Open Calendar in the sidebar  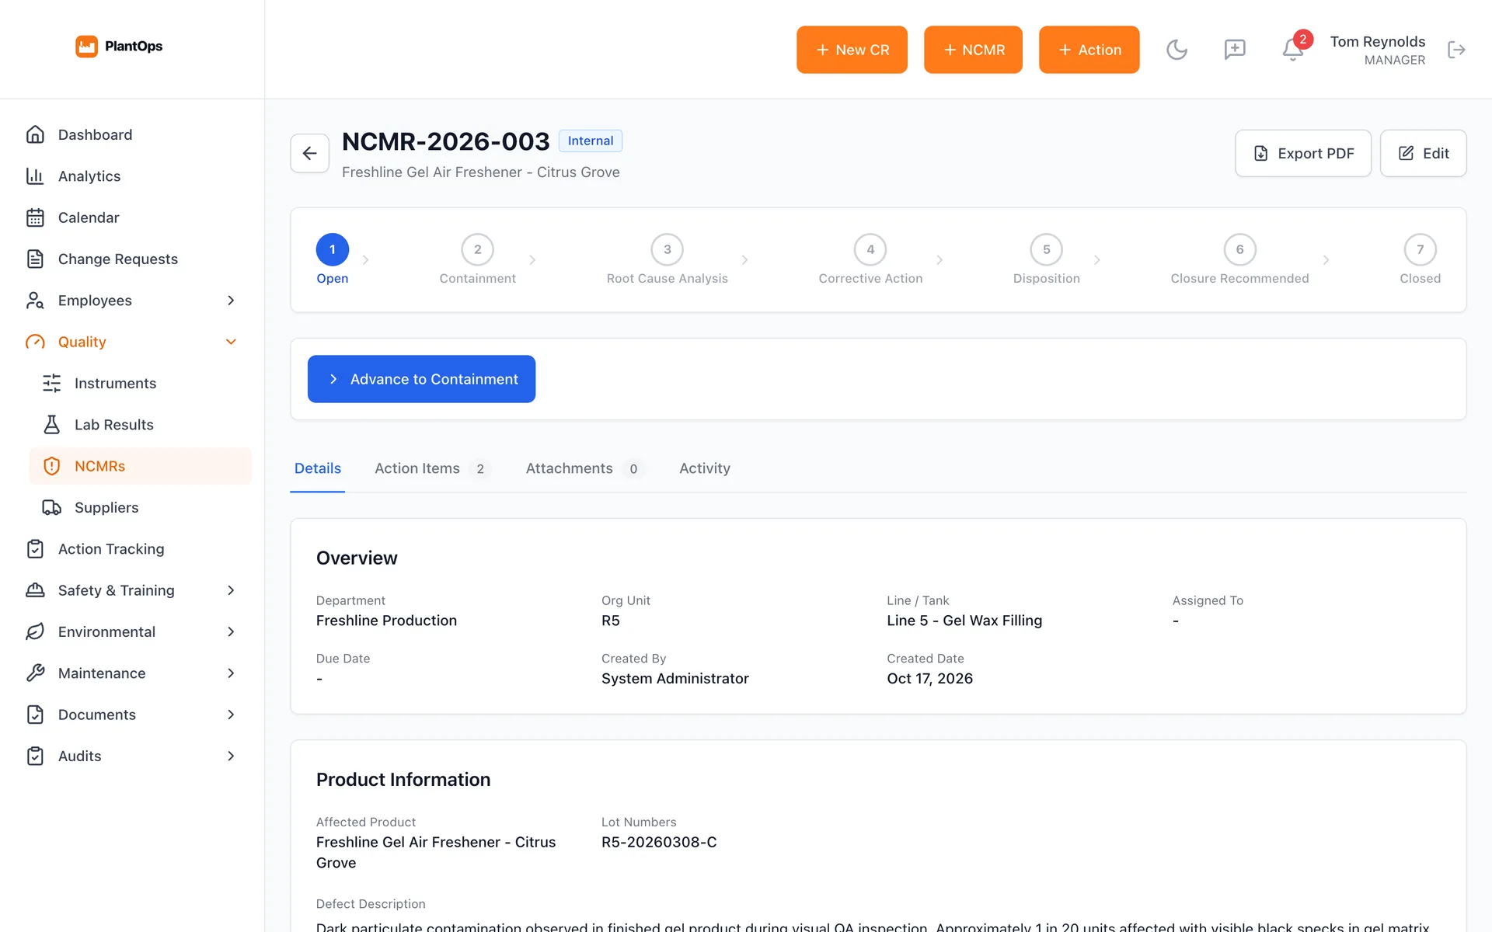coord(131,217)
